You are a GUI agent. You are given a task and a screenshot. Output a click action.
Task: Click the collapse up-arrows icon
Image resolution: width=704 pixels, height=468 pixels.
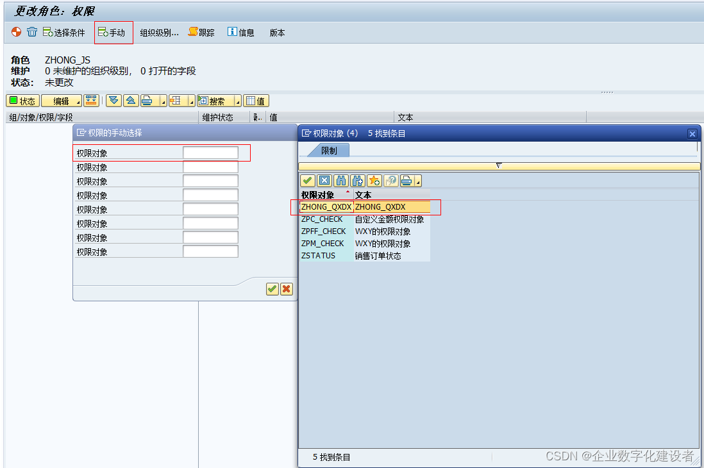131,101
